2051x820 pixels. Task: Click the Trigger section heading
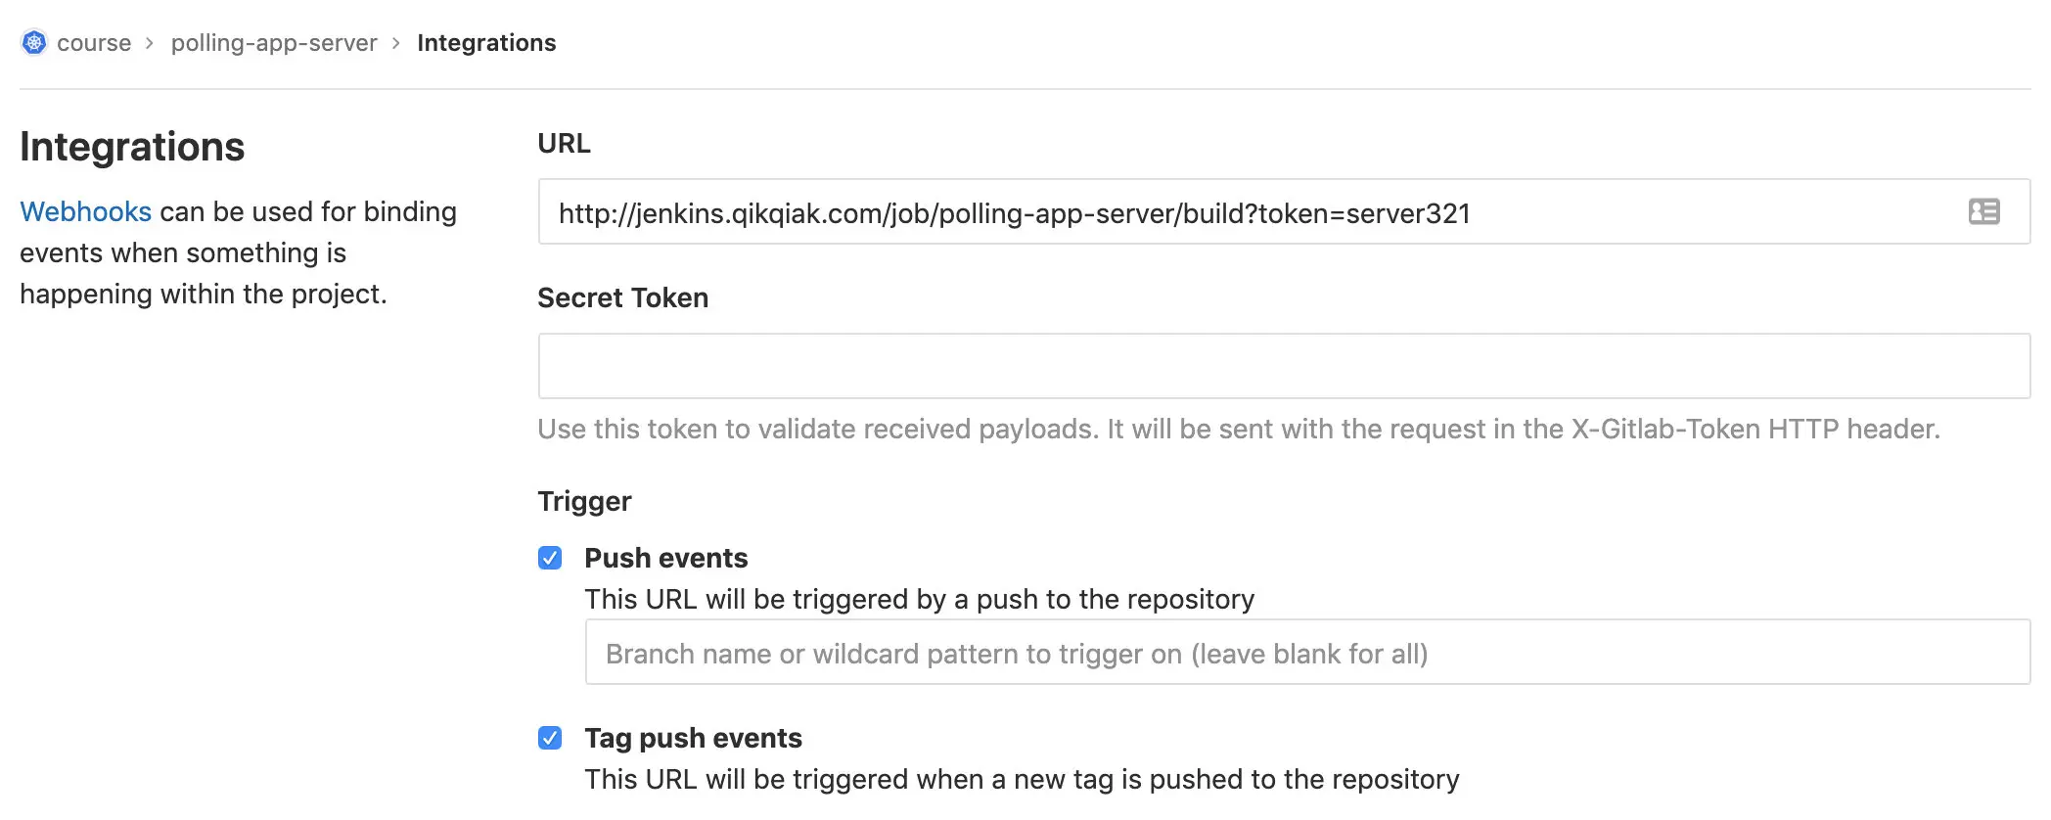coord(583,501)
